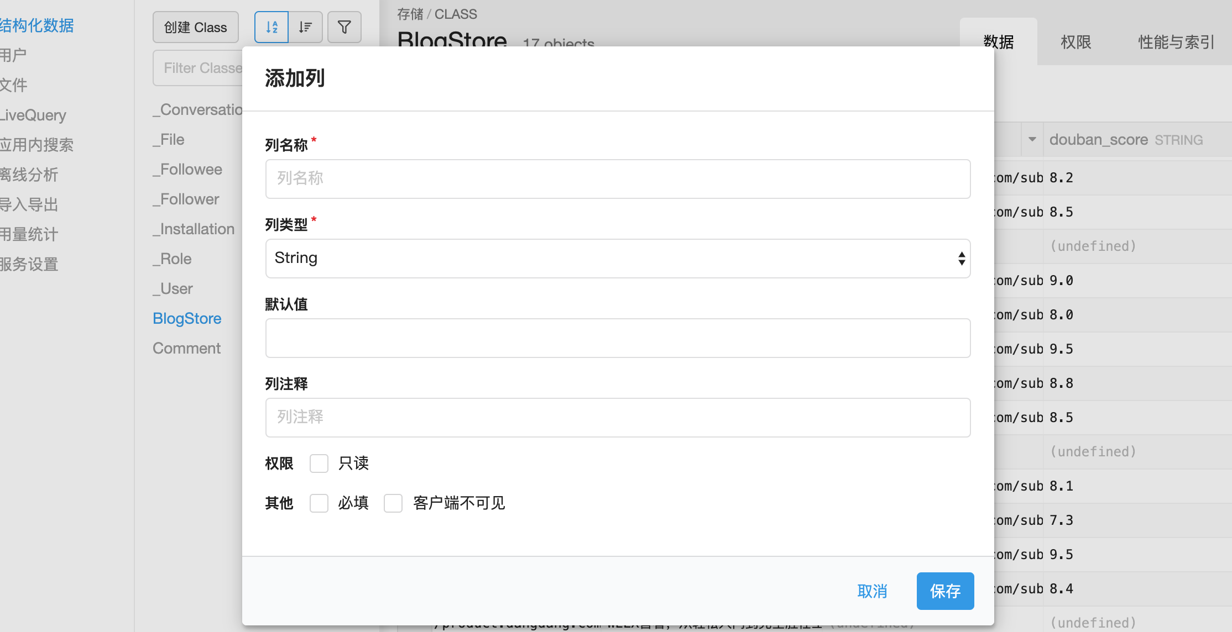Click the alphabetical sort A-Z icon
Screen dimensions: 1232x632
pos(272,27)
